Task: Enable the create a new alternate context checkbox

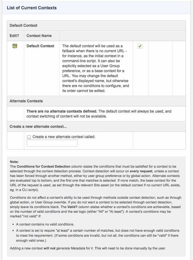Action: tap(29, 137)
